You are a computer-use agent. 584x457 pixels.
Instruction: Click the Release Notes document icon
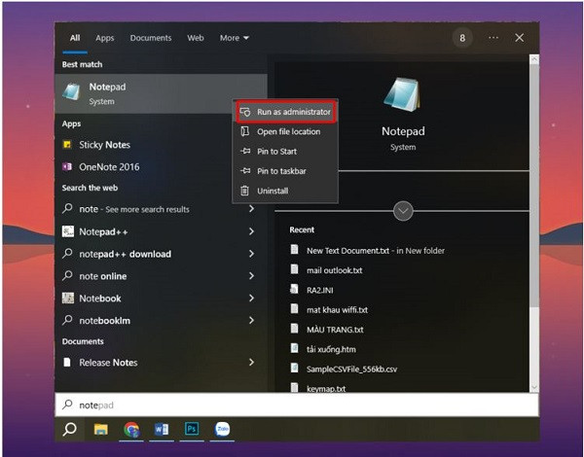pyautogui.click(x=67, y=362)
